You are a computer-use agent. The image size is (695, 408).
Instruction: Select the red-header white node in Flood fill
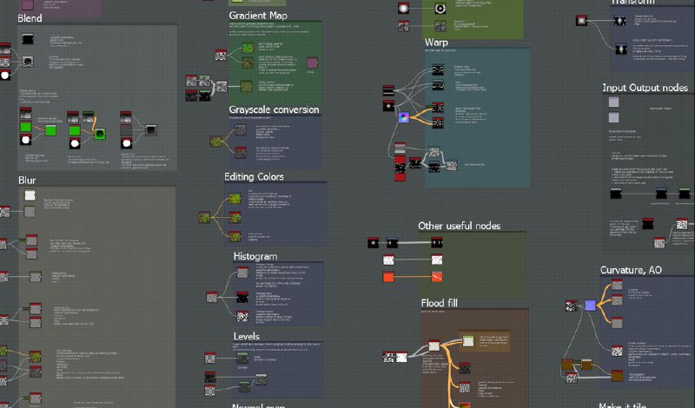[x=434, y=345]
